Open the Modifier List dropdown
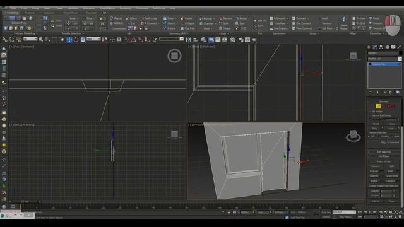 point(384,59)
